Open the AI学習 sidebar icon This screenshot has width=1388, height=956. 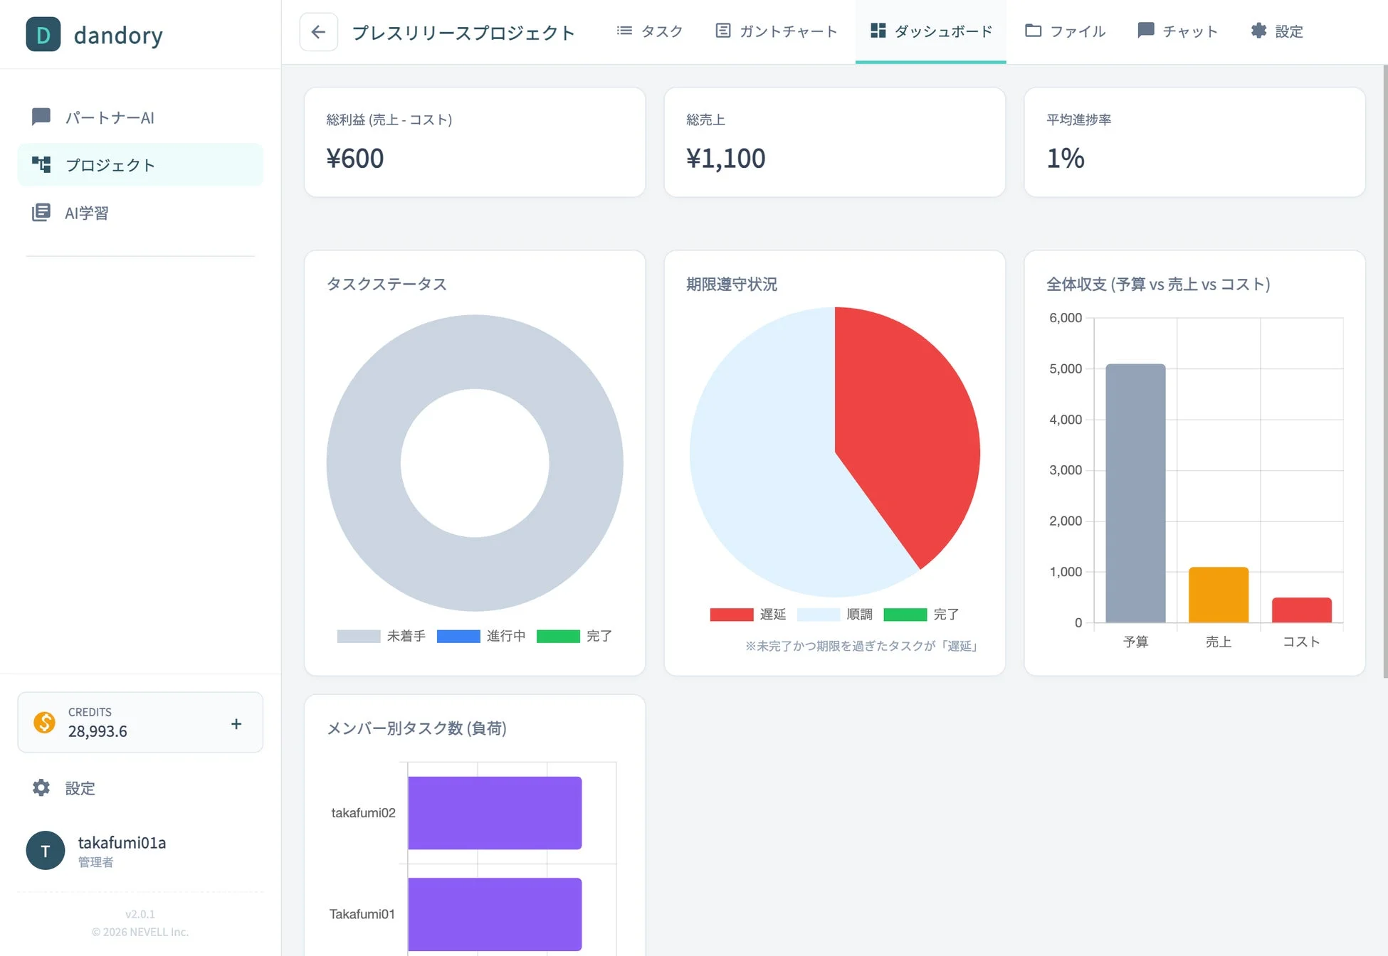pyautogui.click(x=41, y=212)
